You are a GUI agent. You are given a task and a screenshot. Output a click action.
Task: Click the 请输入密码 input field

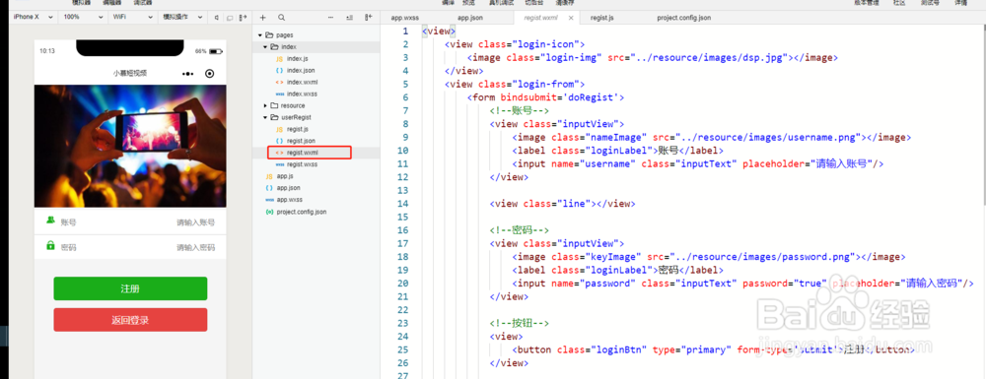195,248
